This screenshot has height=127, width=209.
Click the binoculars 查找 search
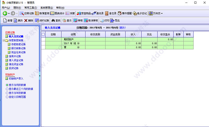tap(56, 20)
